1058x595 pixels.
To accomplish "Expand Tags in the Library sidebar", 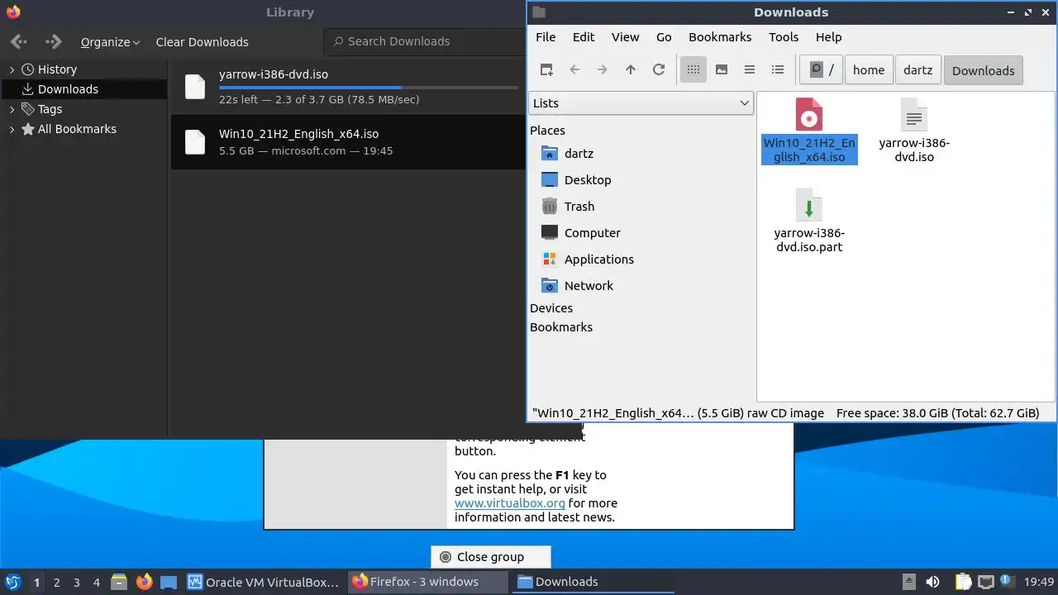I will coord(12,109).
